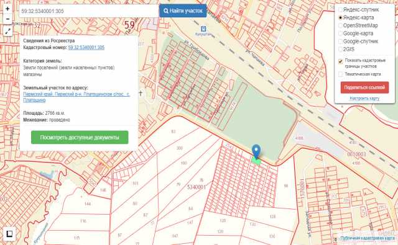The width and height of the screenshot is (398, 245).
Task: Click Найти участок search button
Action: 183,11
